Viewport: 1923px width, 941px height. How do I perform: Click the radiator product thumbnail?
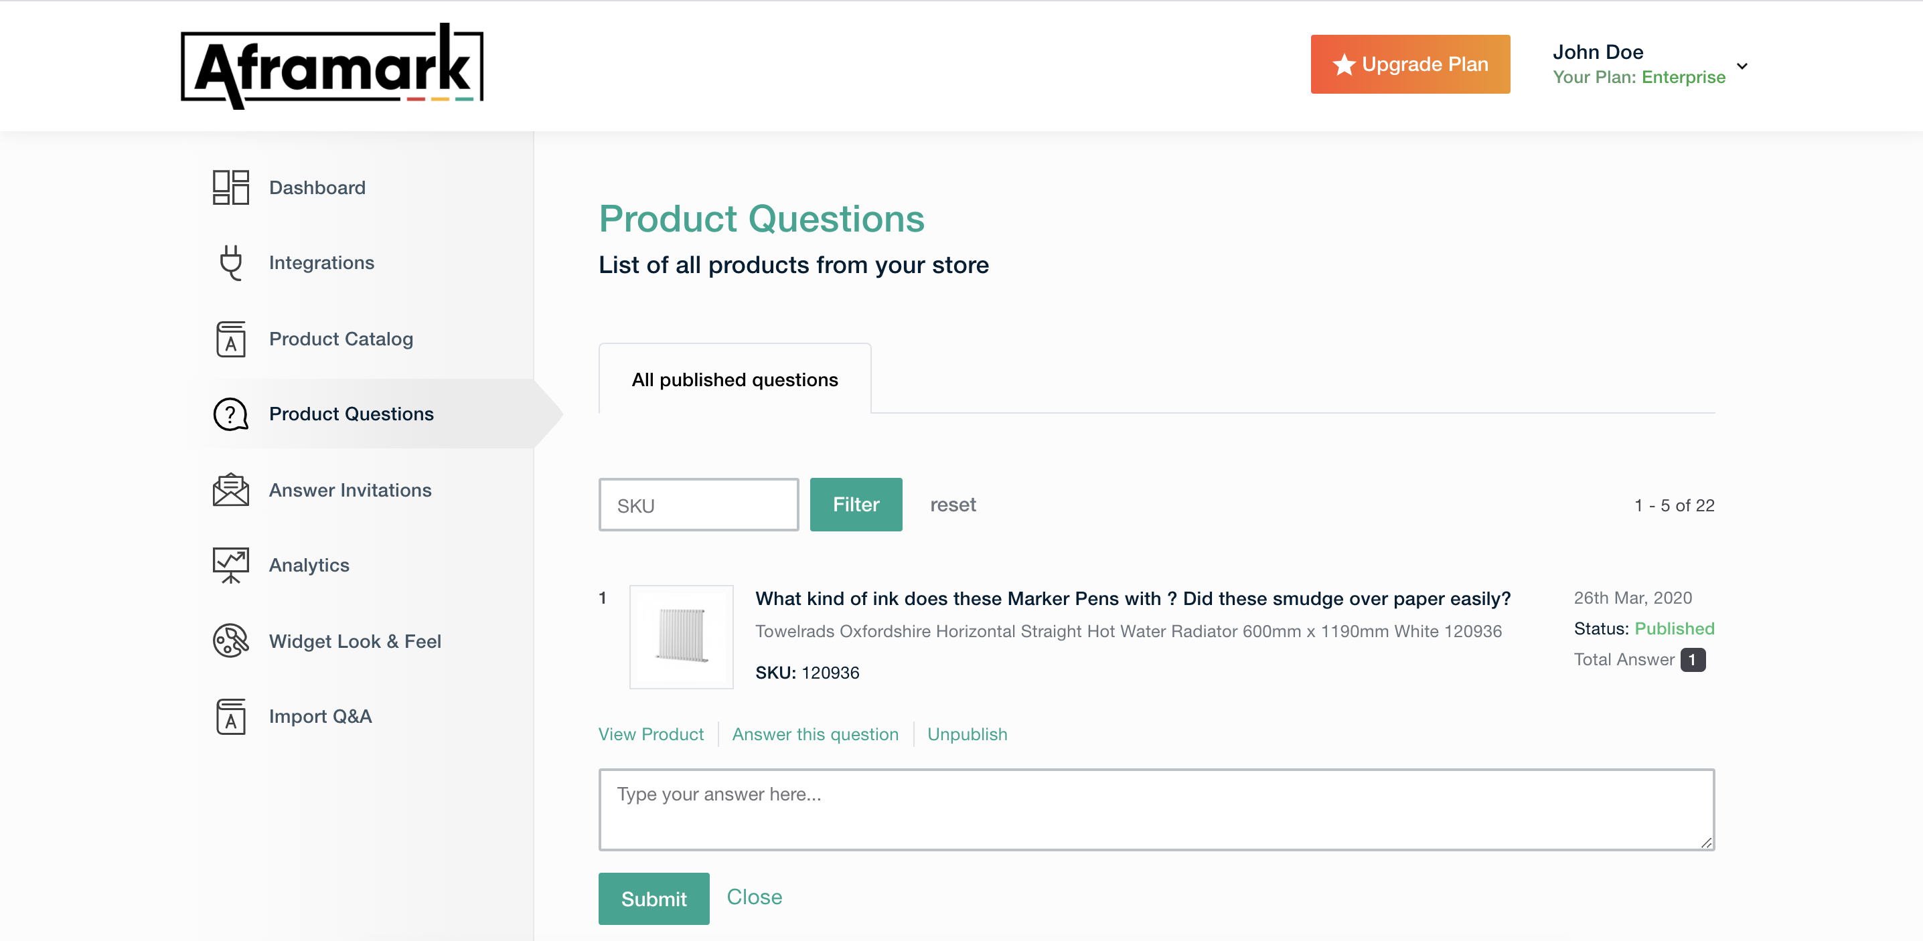click(x=681, y=636)
